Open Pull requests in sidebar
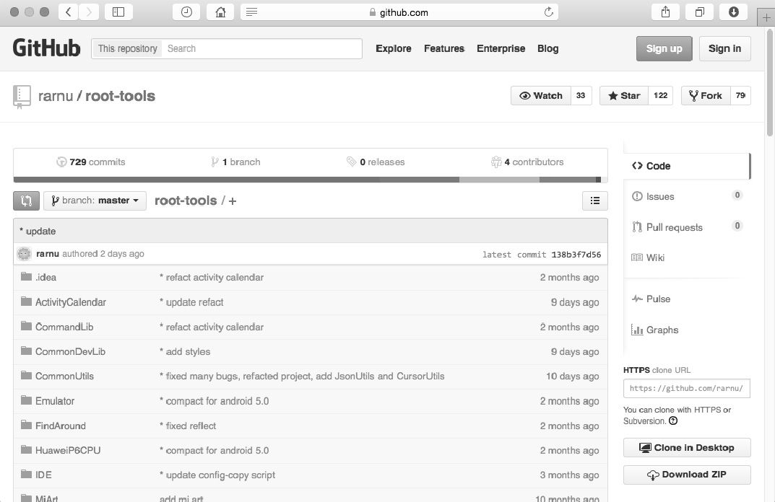 pos(687,227)
